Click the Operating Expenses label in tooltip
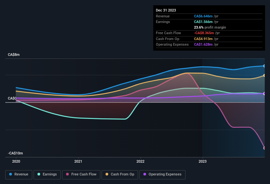This screenshot has width=270, height=184. (x=172, y=45)
